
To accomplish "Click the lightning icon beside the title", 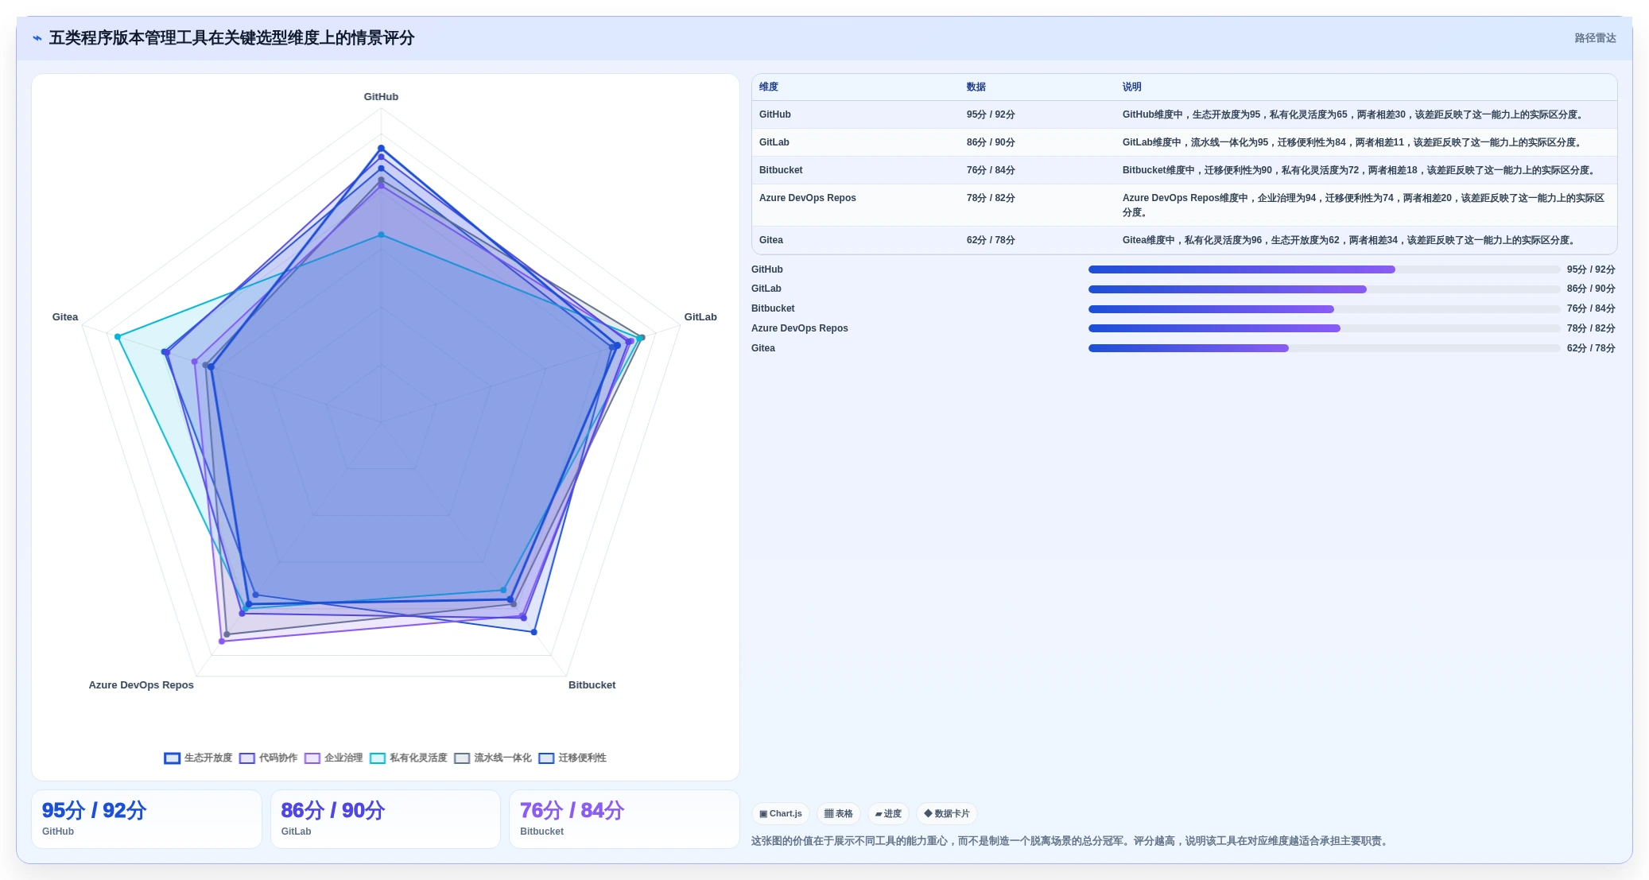I will point(37,38).
